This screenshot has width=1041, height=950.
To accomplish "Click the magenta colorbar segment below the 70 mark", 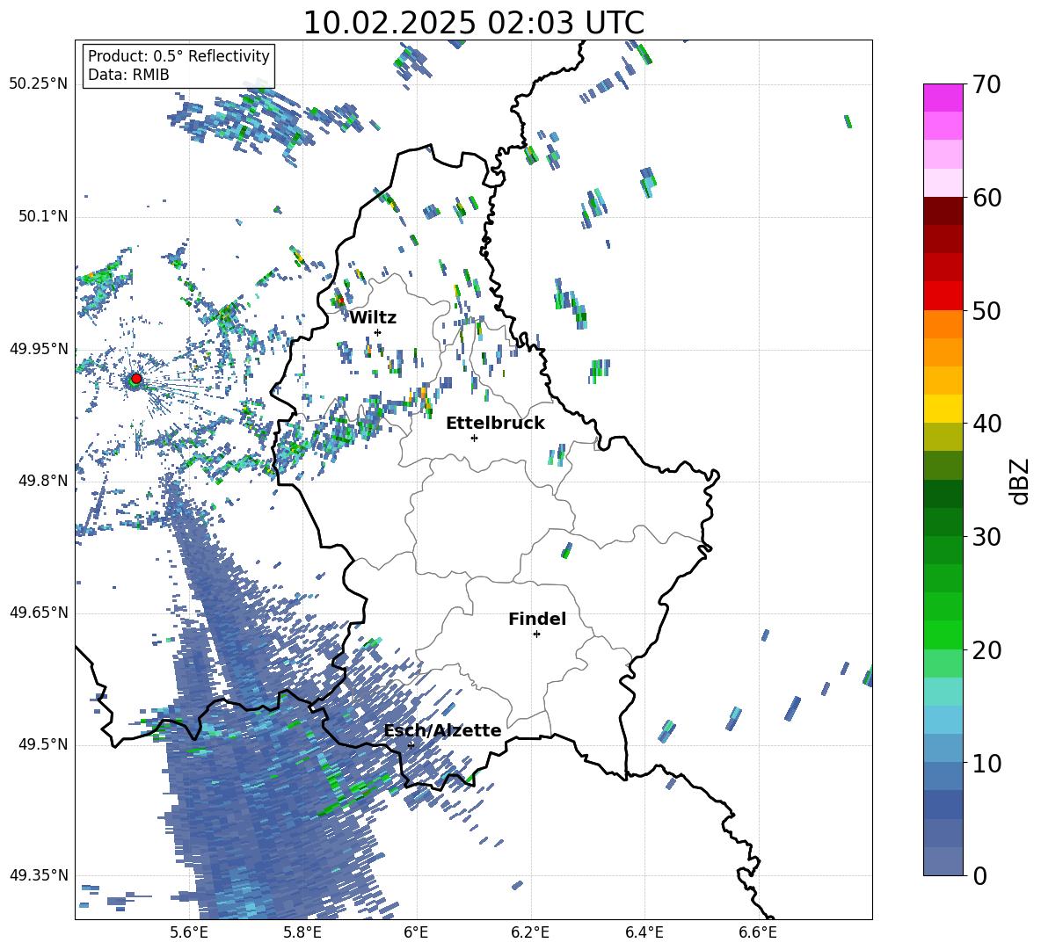I will click(x=943, y=98).
